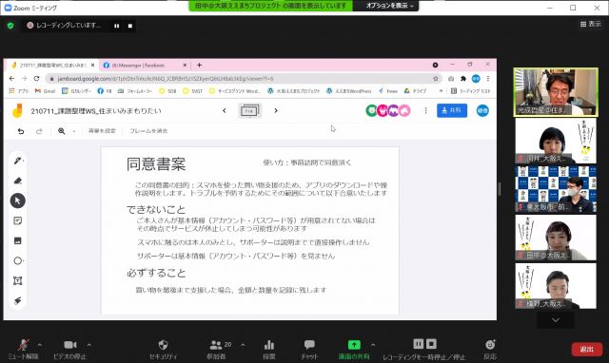Select the Jamboard pen tool
Image resolution: width=609 pixels, height=363 pixels.
[17, 161]
